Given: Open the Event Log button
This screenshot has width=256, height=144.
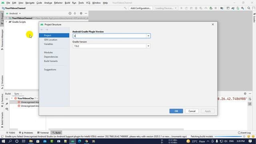Looking at the screenshot, I should (244, 133).
